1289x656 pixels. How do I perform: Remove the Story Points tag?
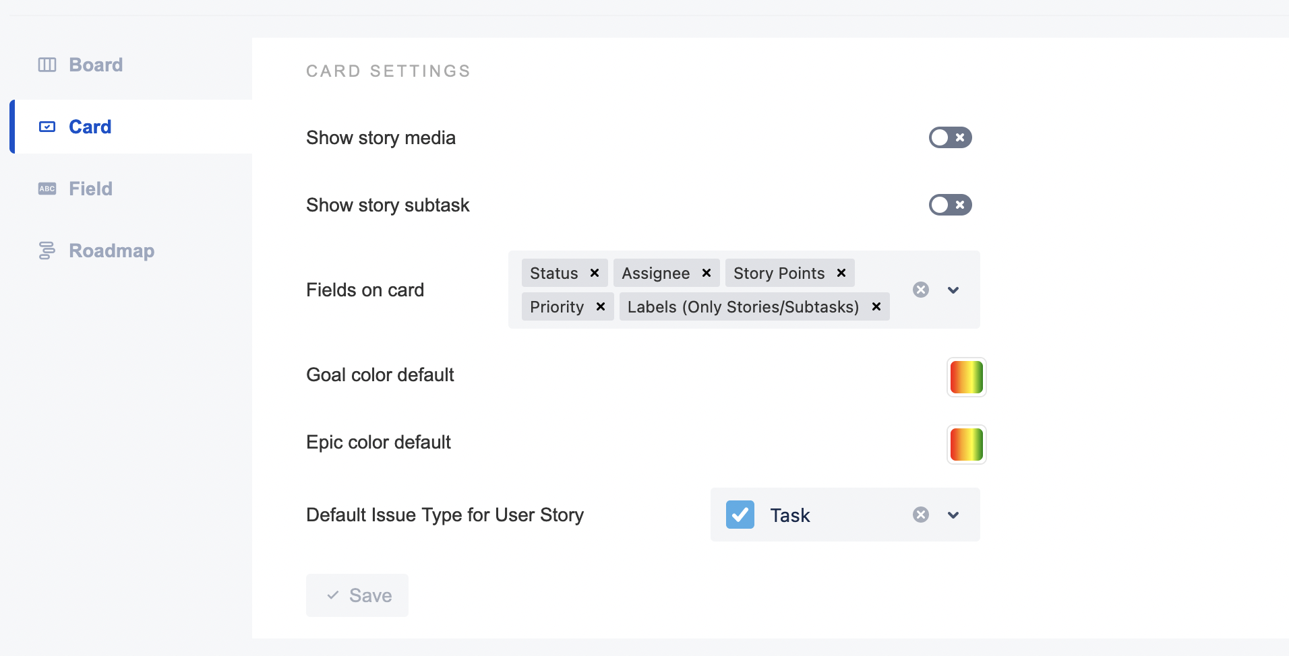841,273
